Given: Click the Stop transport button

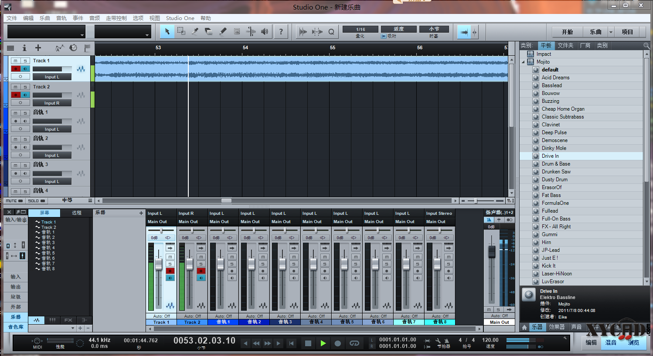Looking at the screenshot, I should pyautogui.click(x=308, y=343).
